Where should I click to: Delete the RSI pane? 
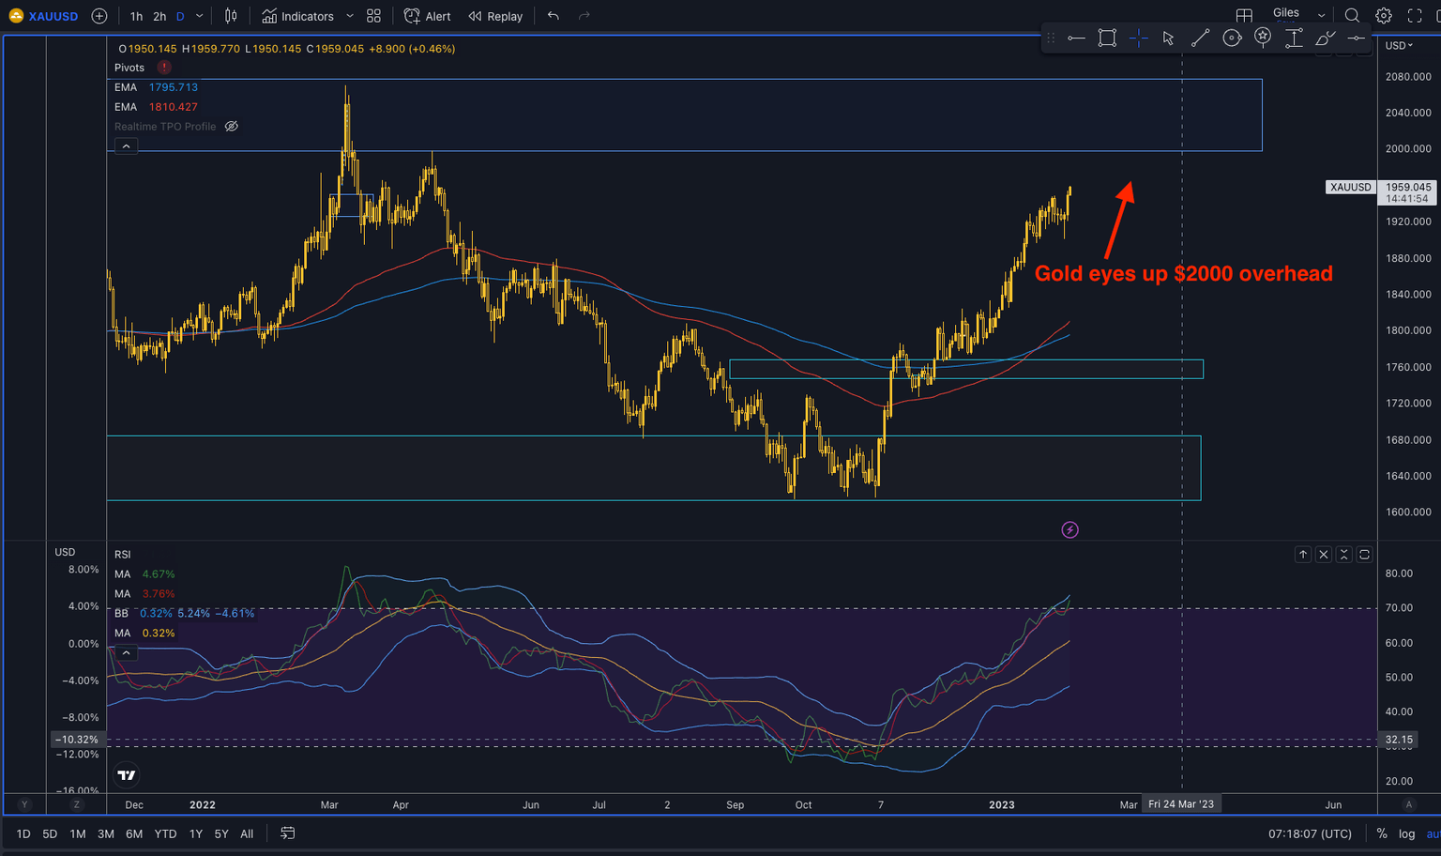click(x=1324, y=555)
